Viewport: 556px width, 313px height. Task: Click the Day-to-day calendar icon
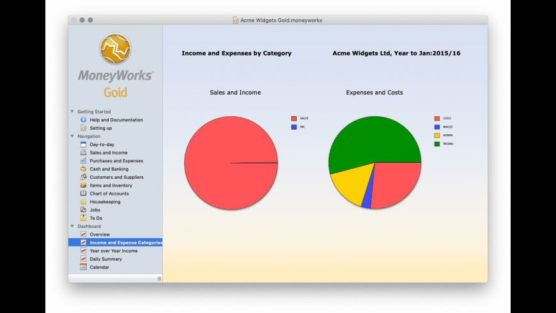pyautogui.click(x=83, y=144)
